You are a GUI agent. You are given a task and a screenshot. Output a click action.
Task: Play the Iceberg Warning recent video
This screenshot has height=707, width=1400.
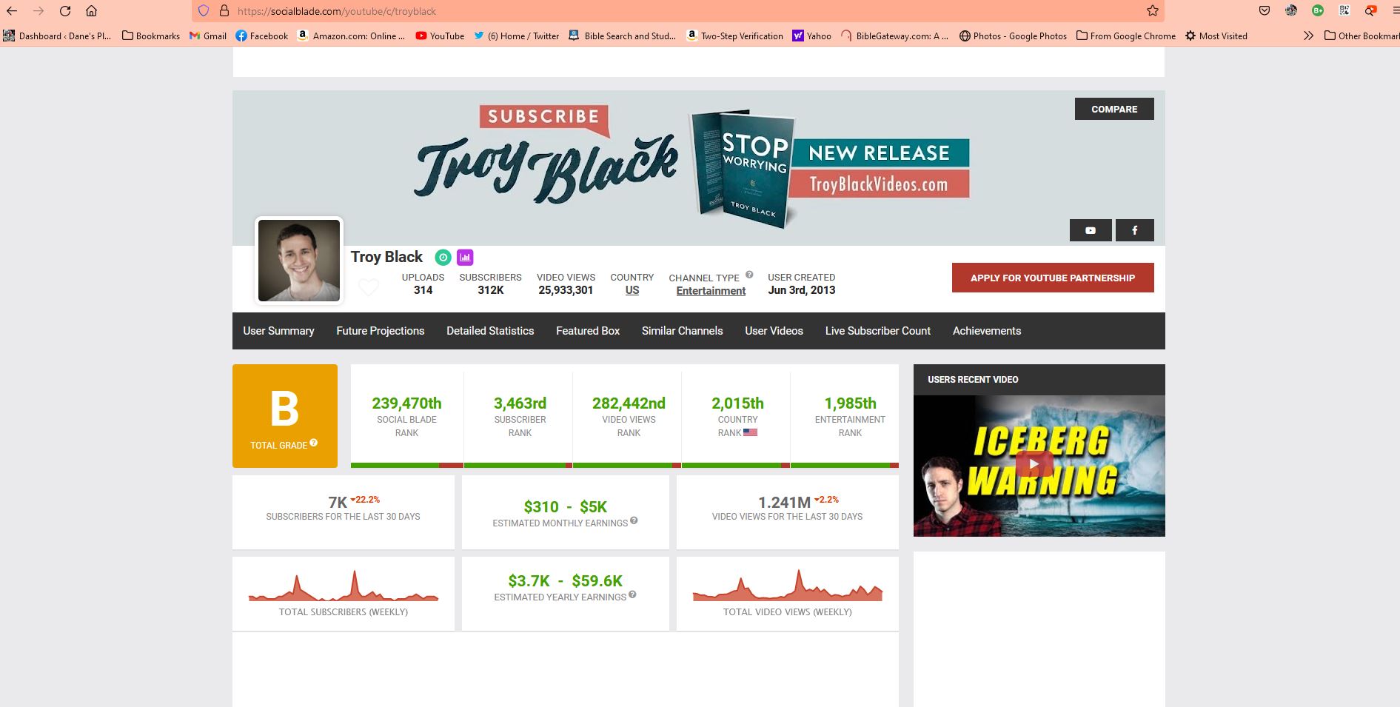coord(1034,465)
